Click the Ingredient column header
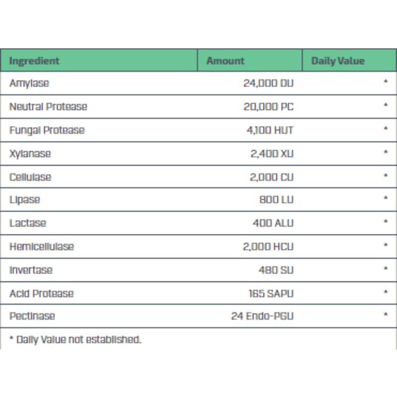397x397 pixels. 34,61
